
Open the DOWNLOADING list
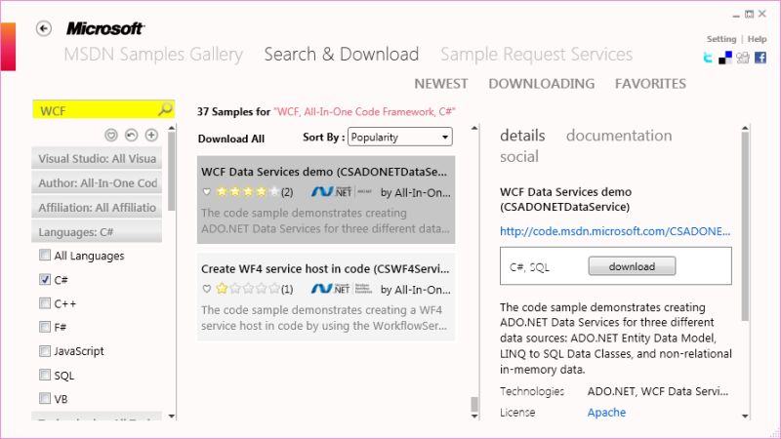tap(542, 84)
